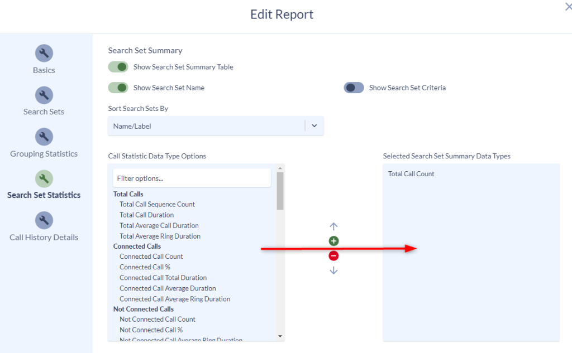Select Not Connected Call % option
Viewport: 572px width, 353px height.
tap(151, 330)
